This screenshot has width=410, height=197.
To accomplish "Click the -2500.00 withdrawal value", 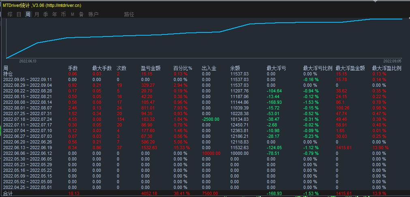I will (210, 119).
